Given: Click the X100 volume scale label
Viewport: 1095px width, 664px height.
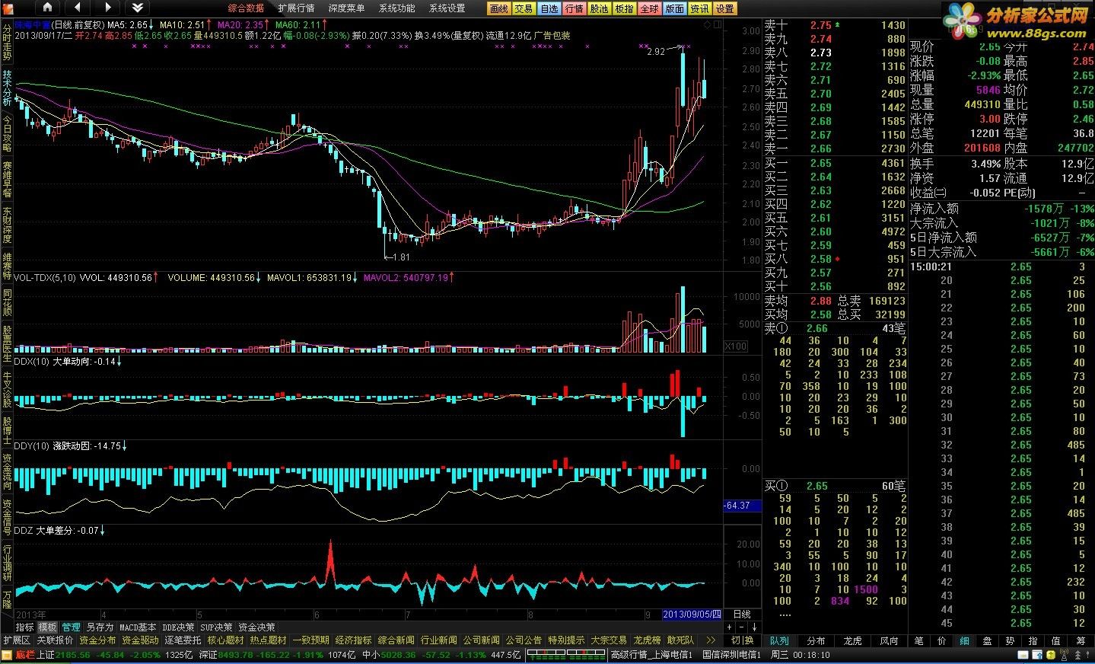Looking at the screenshot, I should click(x=735, y=346).
